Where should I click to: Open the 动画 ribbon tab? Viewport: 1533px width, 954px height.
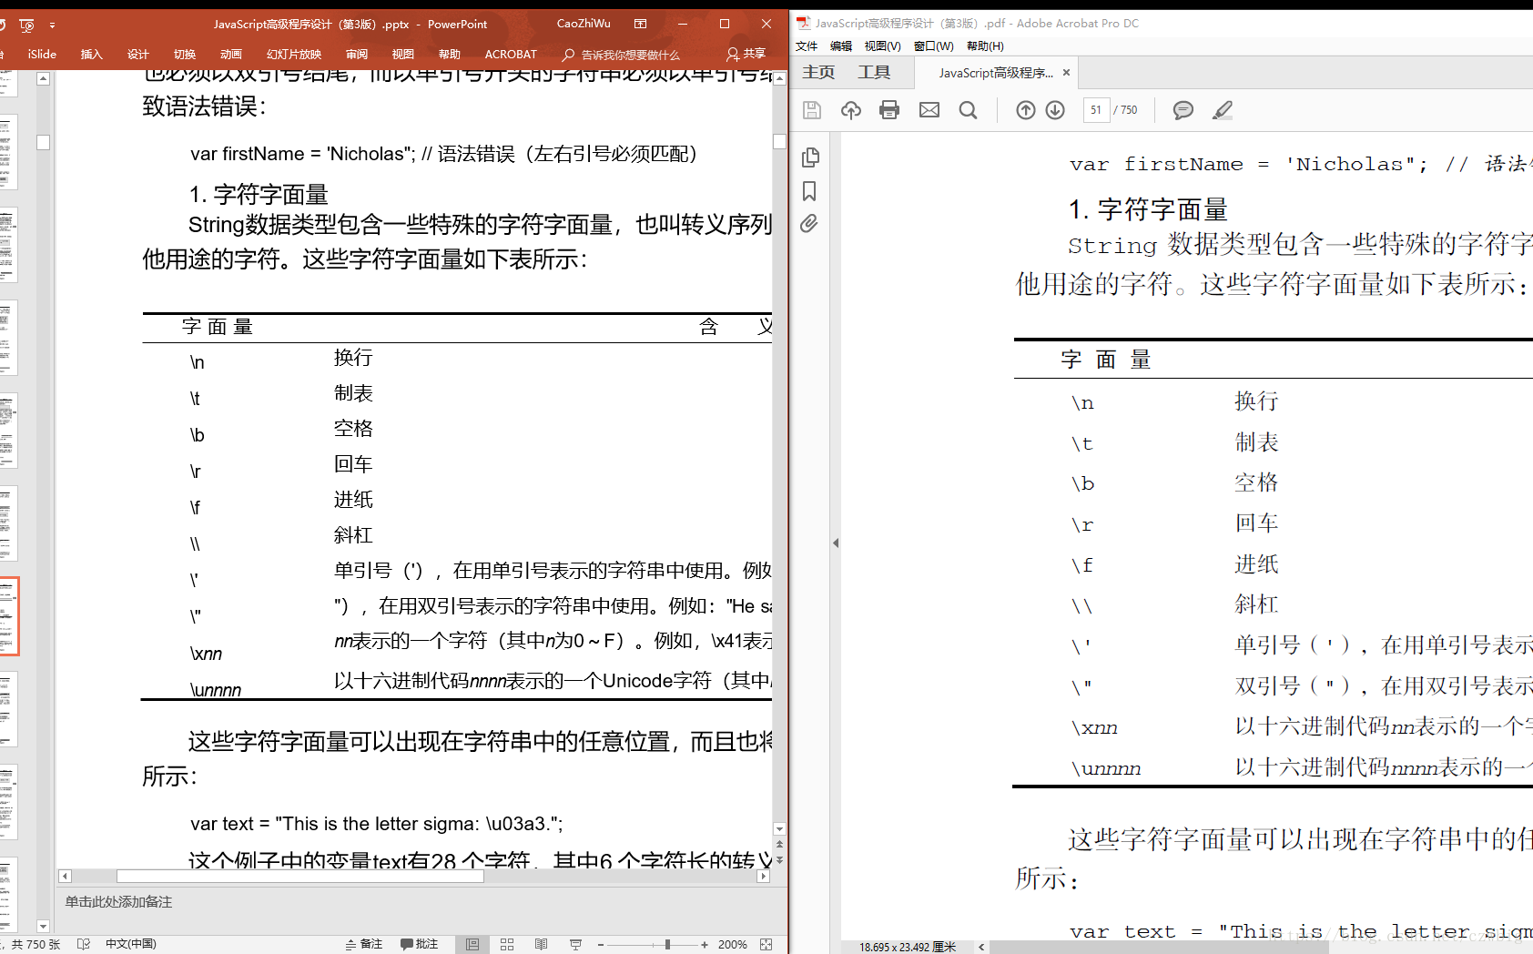pyautogui.click(x=231, y=55)
